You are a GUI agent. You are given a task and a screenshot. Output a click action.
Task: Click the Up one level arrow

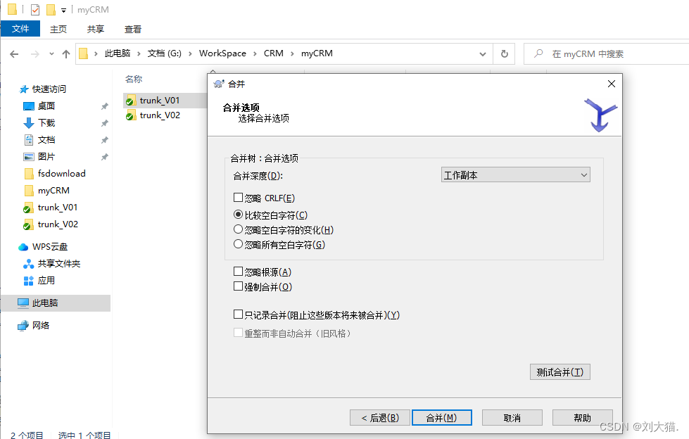point(66,54)
